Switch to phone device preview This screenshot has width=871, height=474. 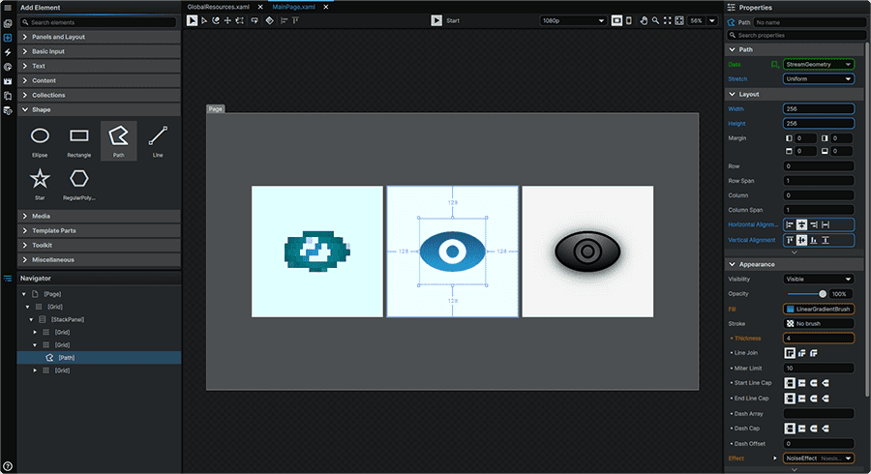[629, 20]
